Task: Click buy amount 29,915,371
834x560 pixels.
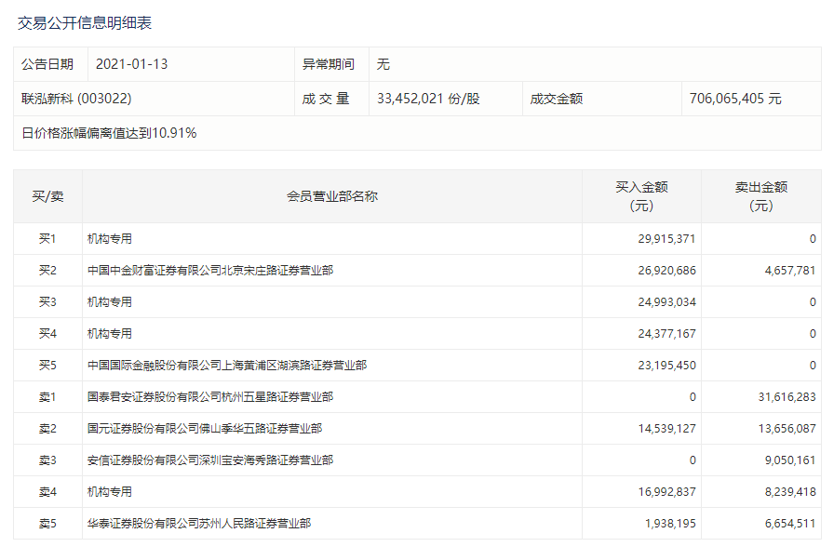Action: coord(667,239)
